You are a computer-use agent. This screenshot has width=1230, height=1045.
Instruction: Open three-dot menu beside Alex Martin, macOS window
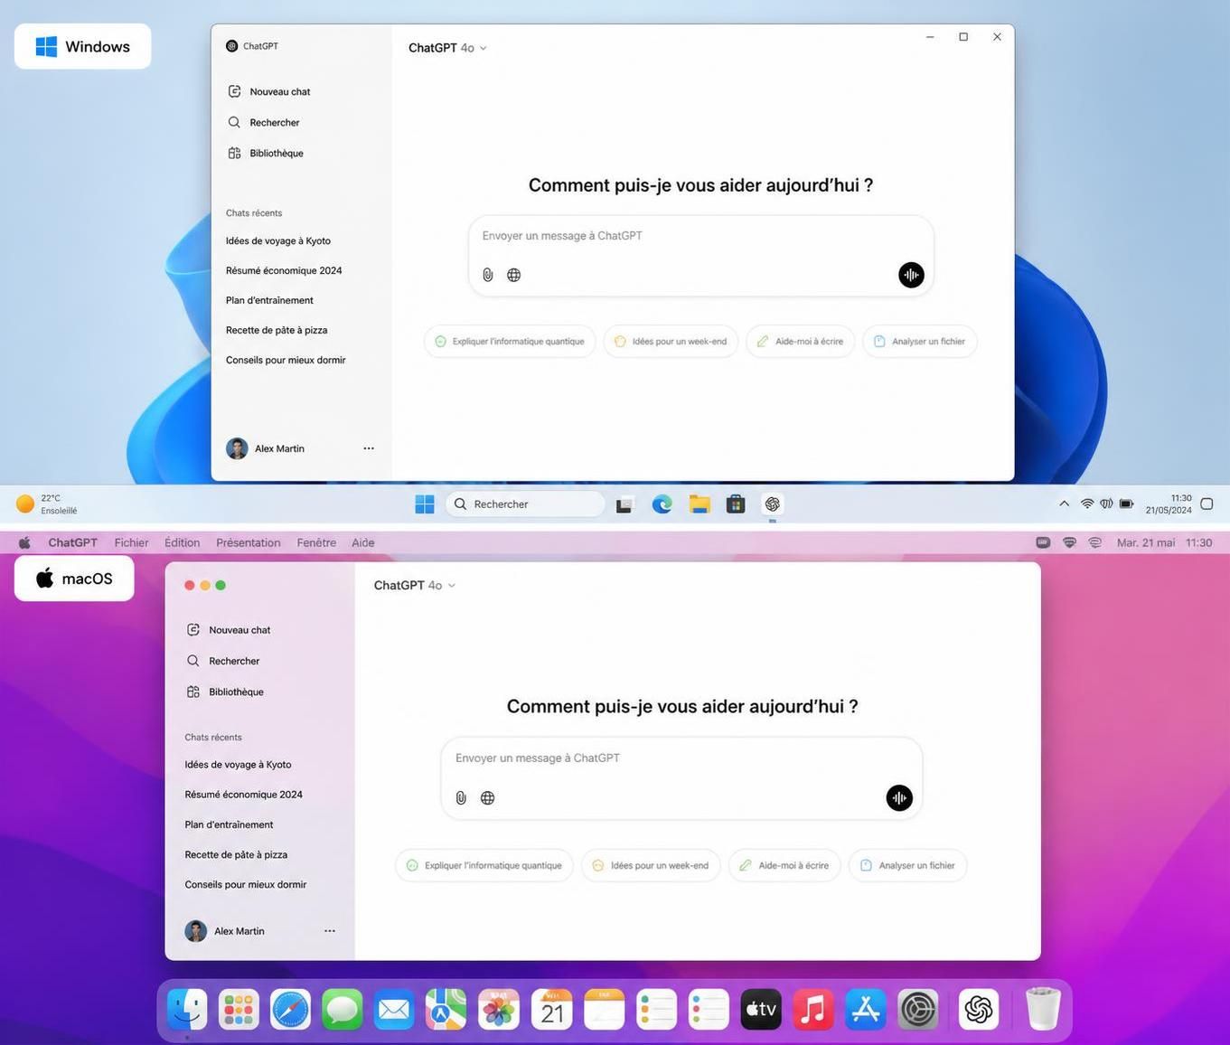[x=330, y=931]
